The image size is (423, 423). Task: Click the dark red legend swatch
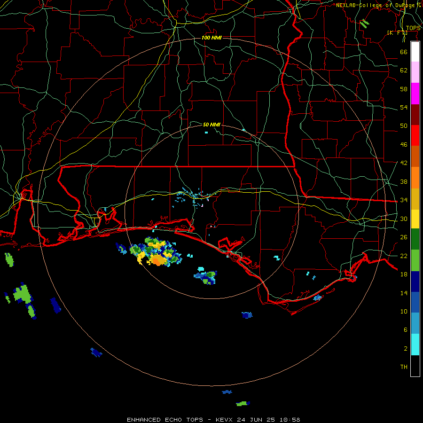coord(415,115)
